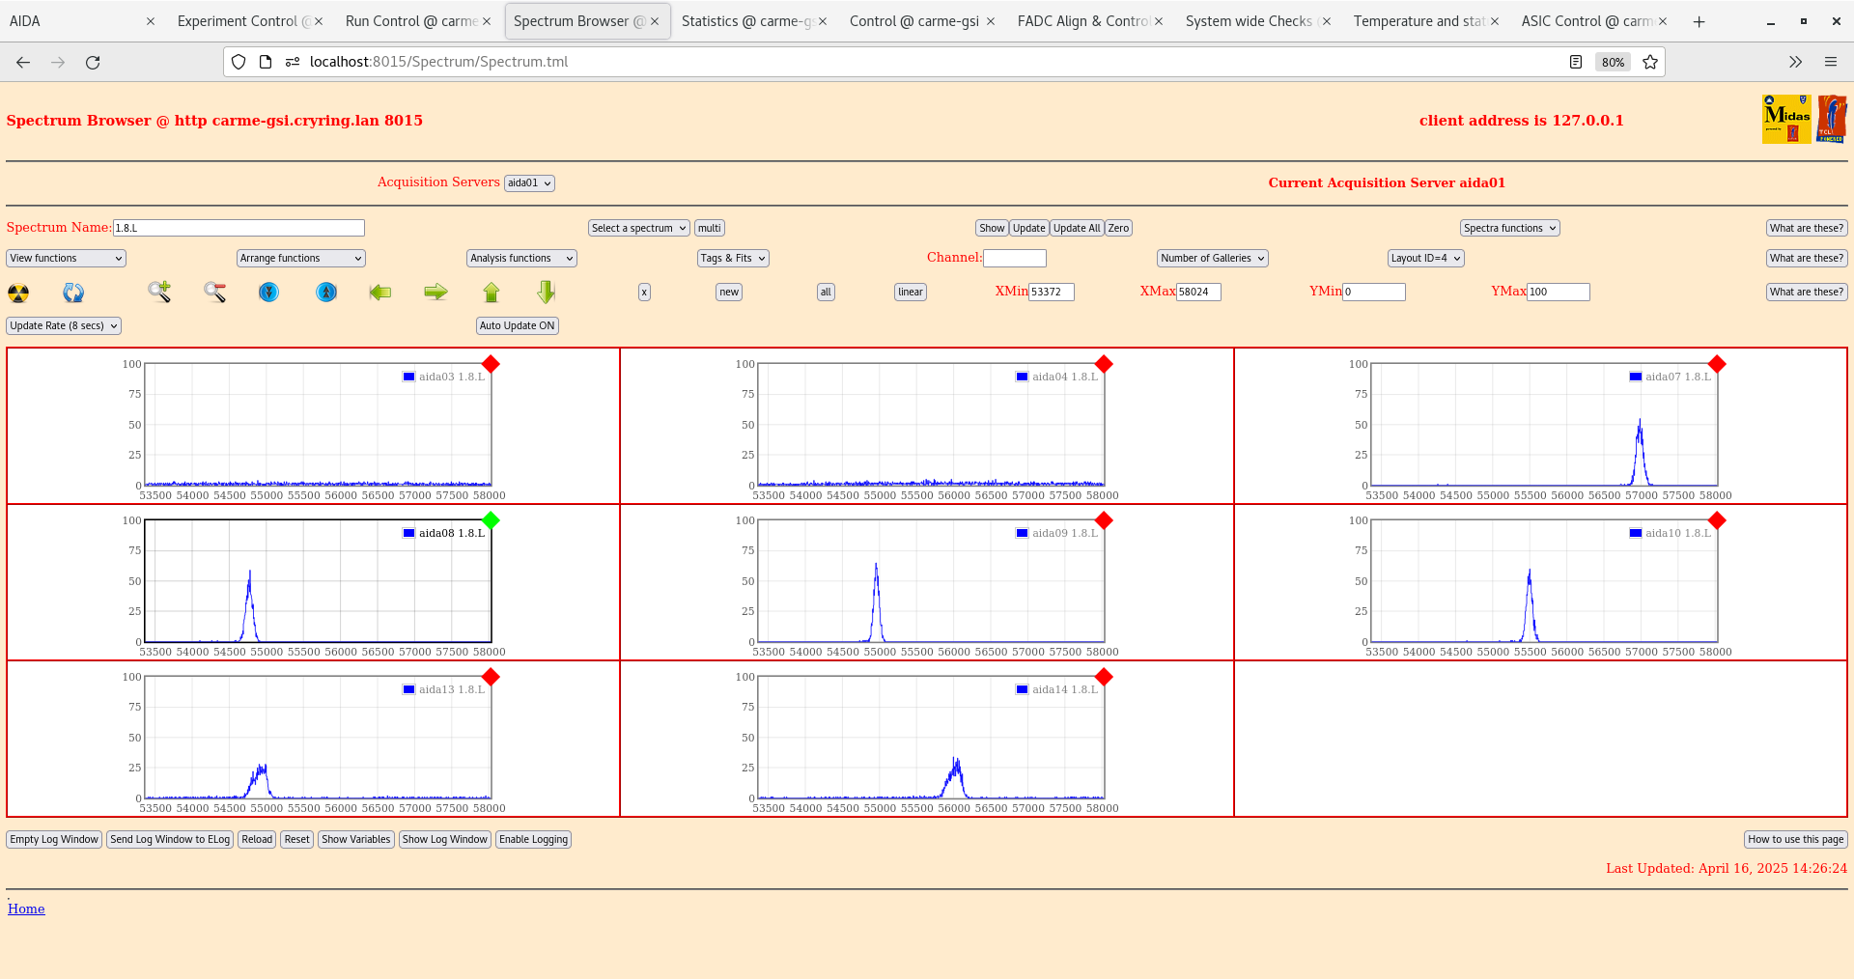
Task: Click the Channel input field
Action: pyautogui.click(x=1015, y=258)
